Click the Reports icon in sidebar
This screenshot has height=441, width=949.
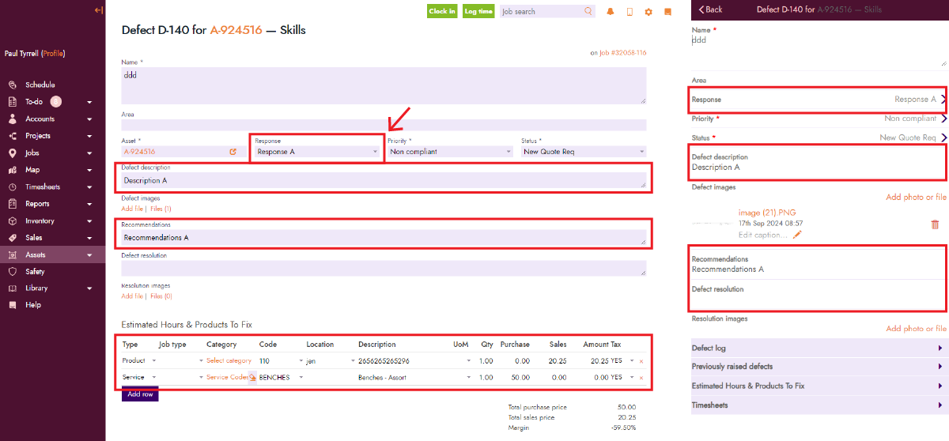12,204
